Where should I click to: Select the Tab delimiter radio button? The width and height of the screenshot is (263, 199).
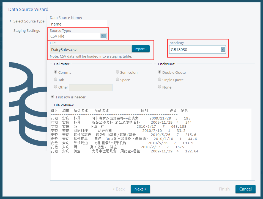56,79
